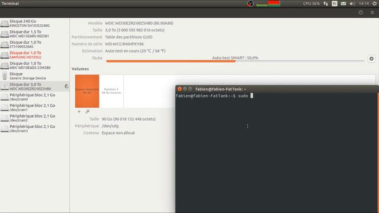
Task: Click the round red-black tray icon
Action: coord(250,4)
